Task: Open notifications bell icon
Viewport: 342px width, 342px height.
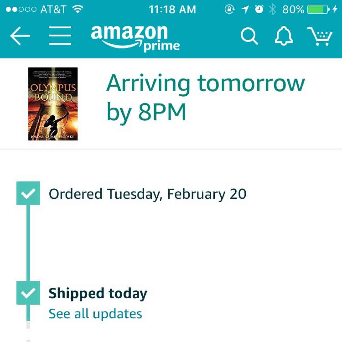Action: 283,36
